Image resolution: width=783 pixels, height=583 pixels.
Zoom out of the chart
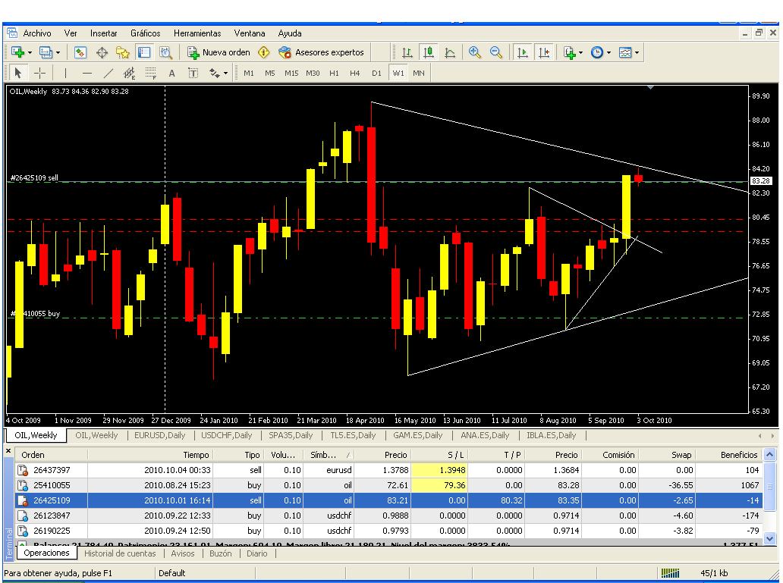tap(495, 52)
